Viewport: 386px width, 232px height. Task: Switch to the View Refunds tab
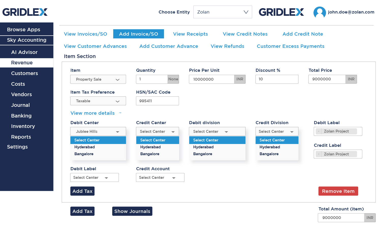tap(227, 46)
